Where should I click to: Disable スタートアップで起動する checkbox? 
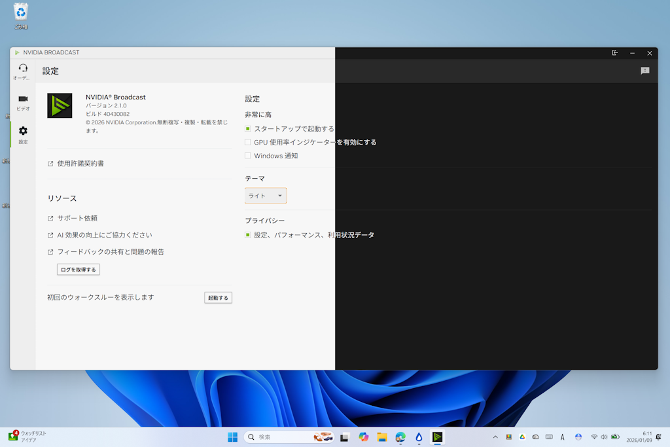pyautogui.click(x=247, y=128)
